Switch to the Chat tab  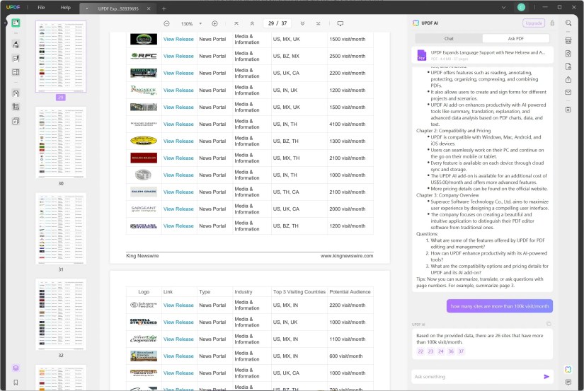click(x=449, y=39)
